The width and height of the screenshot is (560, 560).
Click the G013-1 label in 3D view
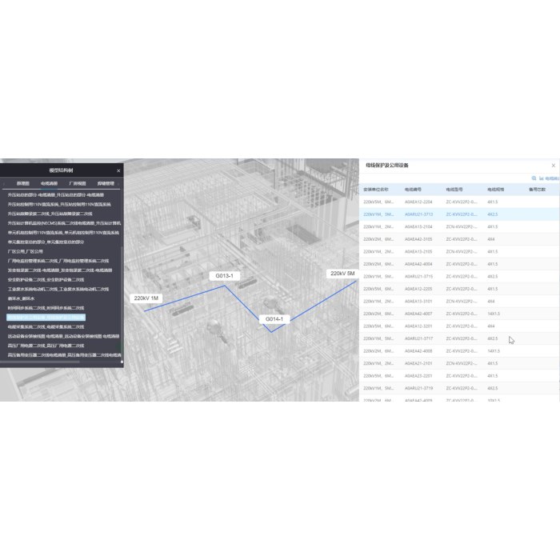[x=224, y=276]
